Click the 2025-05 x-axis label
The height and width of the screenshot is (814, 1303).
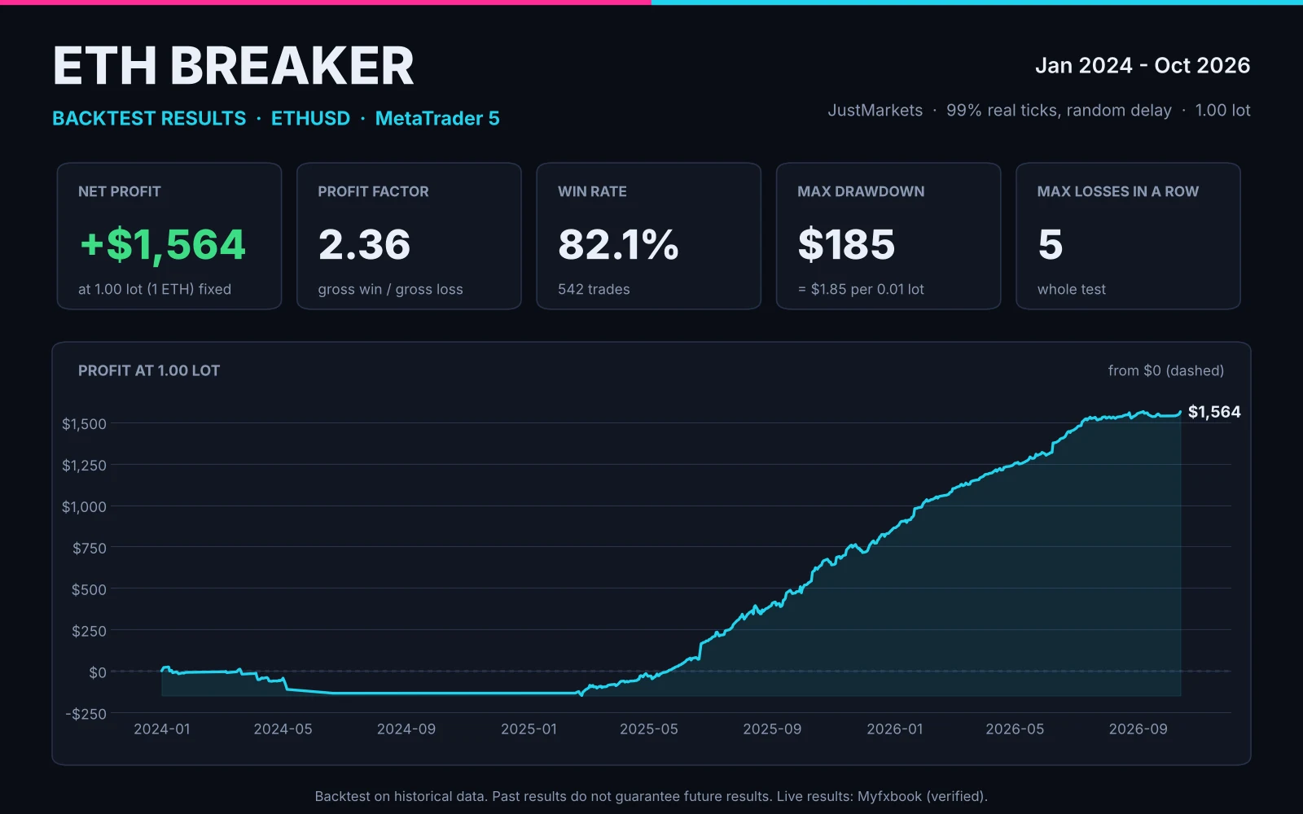[x=649, y=729]
